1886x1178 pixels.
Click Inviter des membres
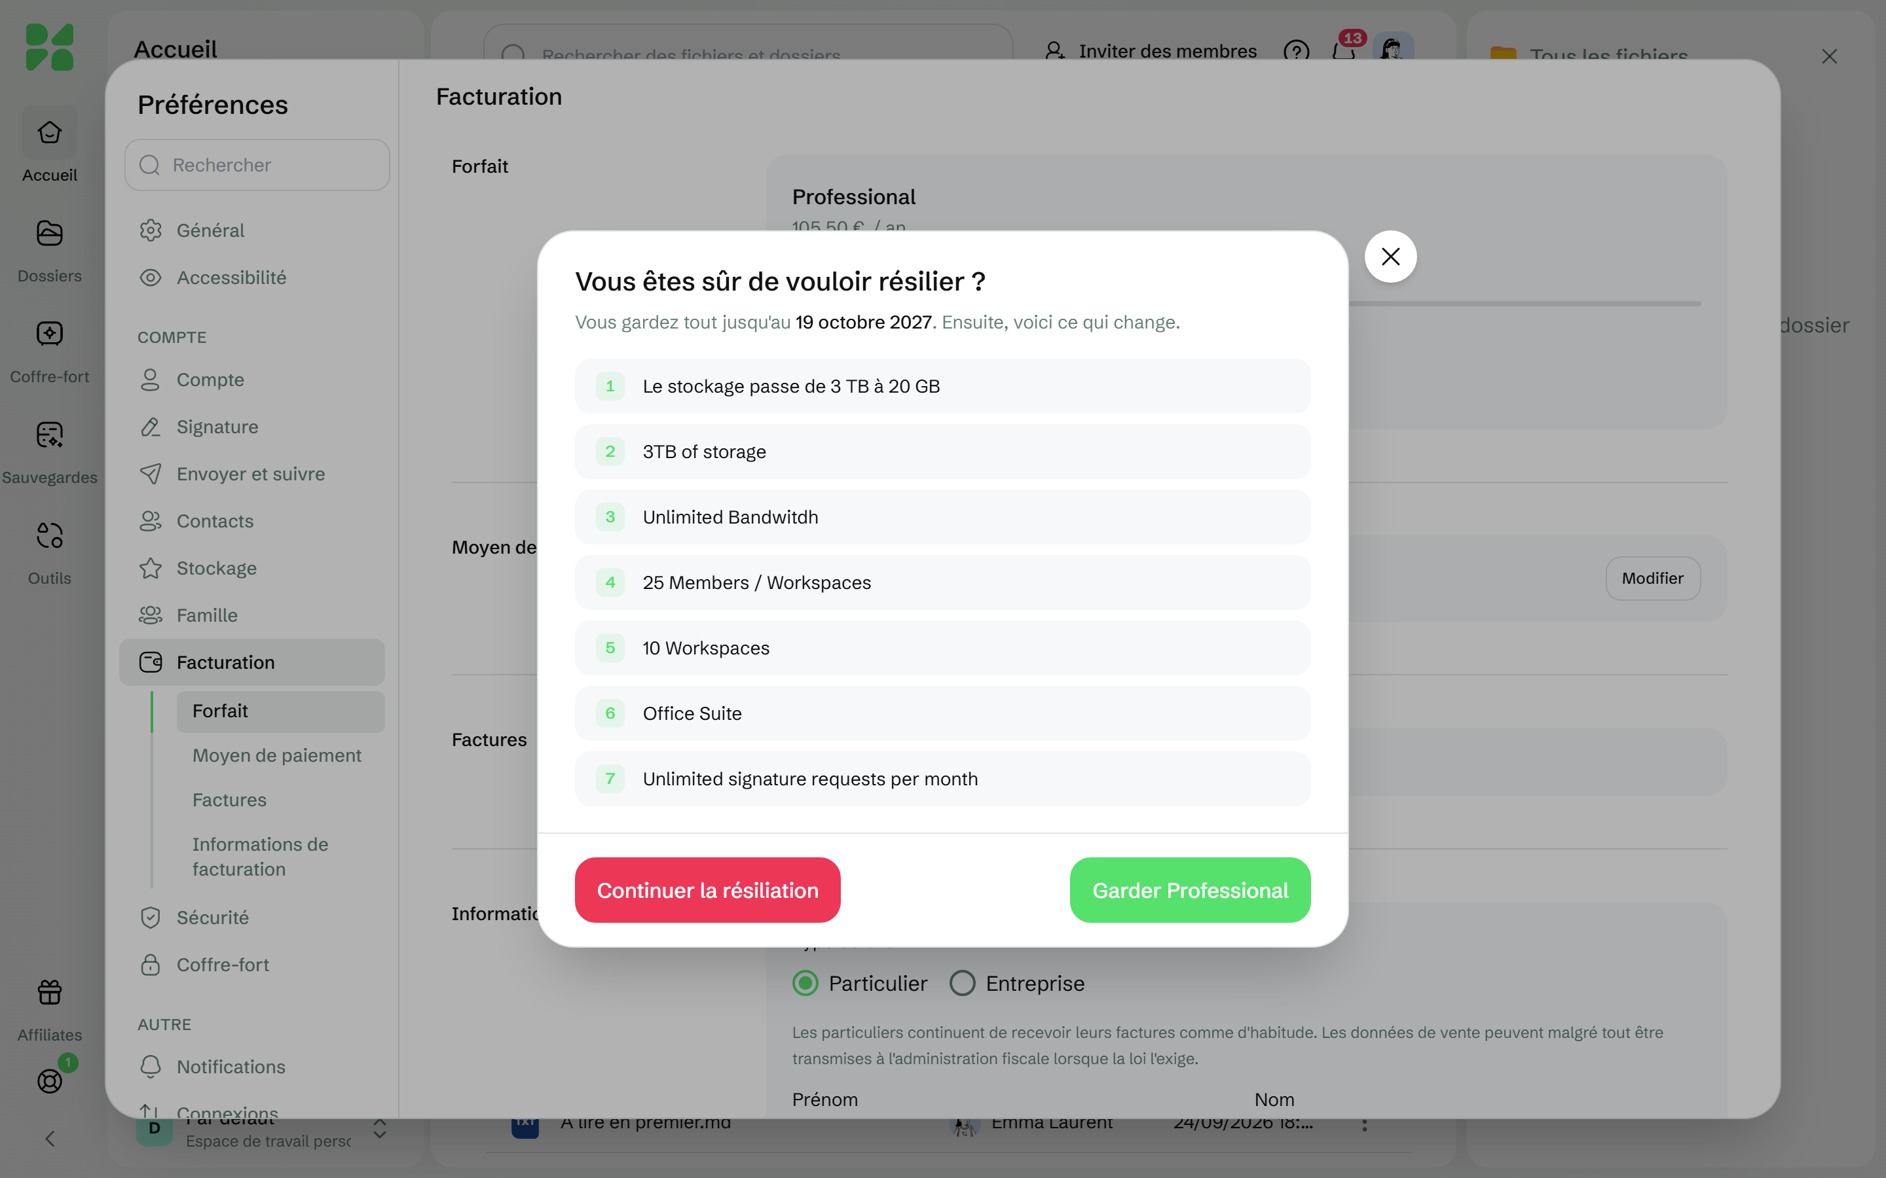pyautogui.click(x=1151, y=52)
